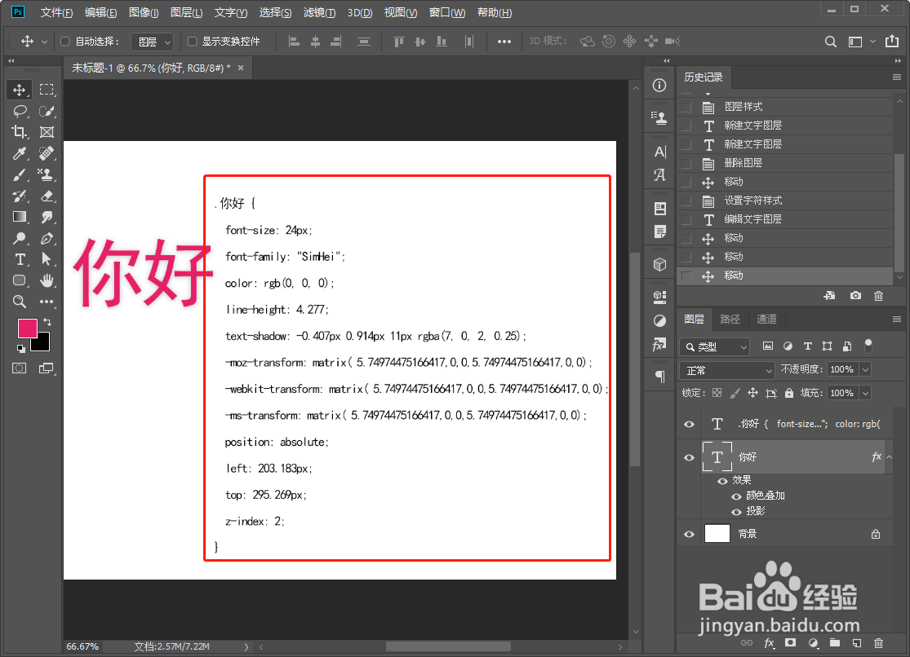The width and height of the screenshot is (910, 657).
Task: Select the History Brush tool
Action: pyautogui.click(x=19, y=196)
